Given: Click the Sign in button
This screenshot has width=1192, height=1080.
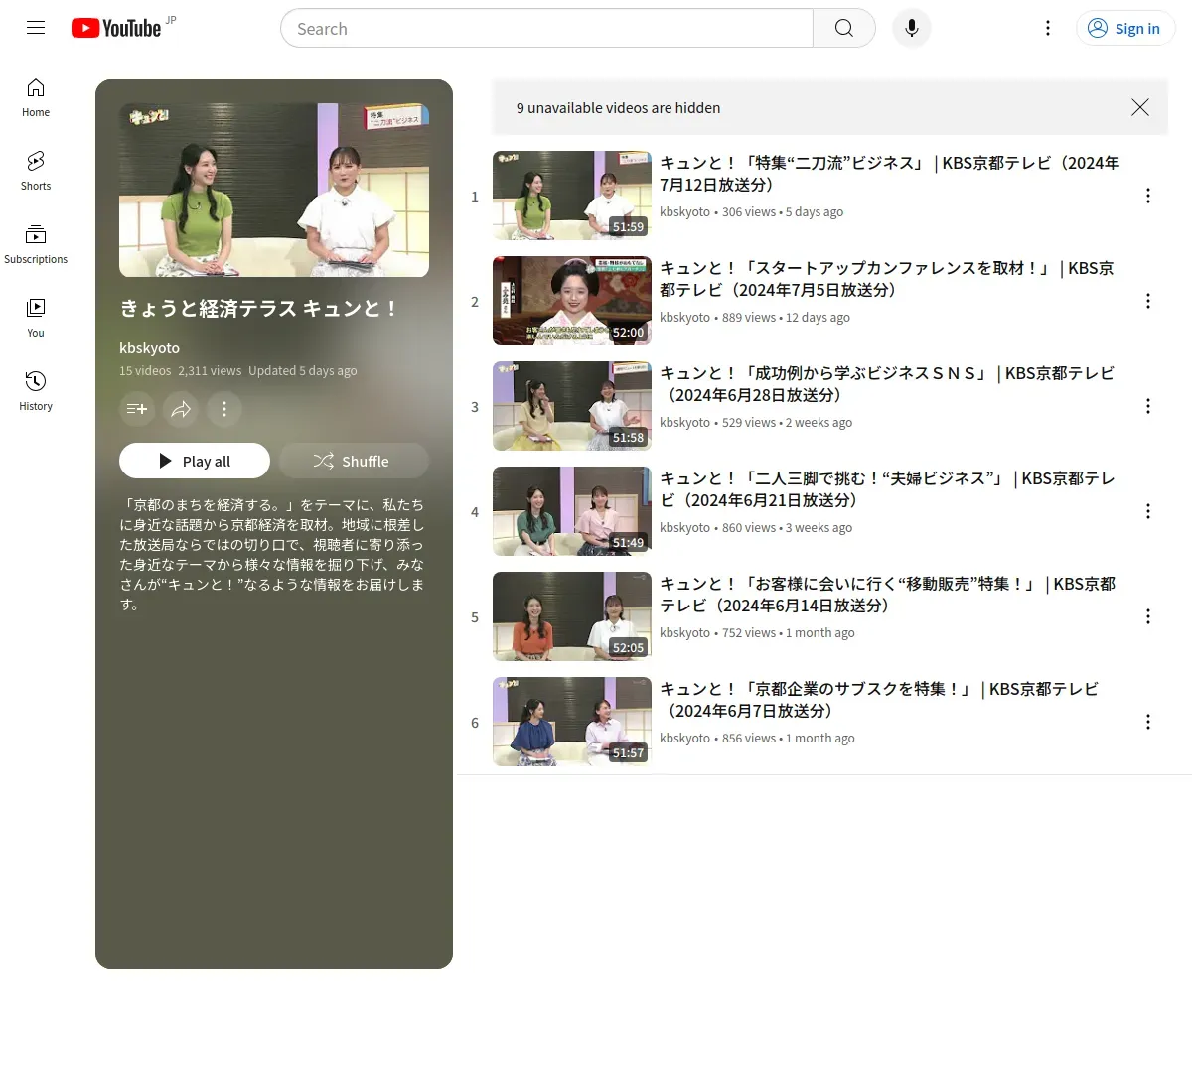Looking at the screenshot, I should pos(1125,28).
